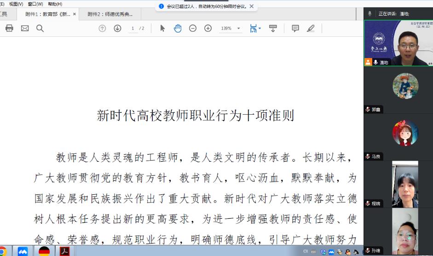Select the highlighter pen tool
433x256 pixels.
point(311,28)
